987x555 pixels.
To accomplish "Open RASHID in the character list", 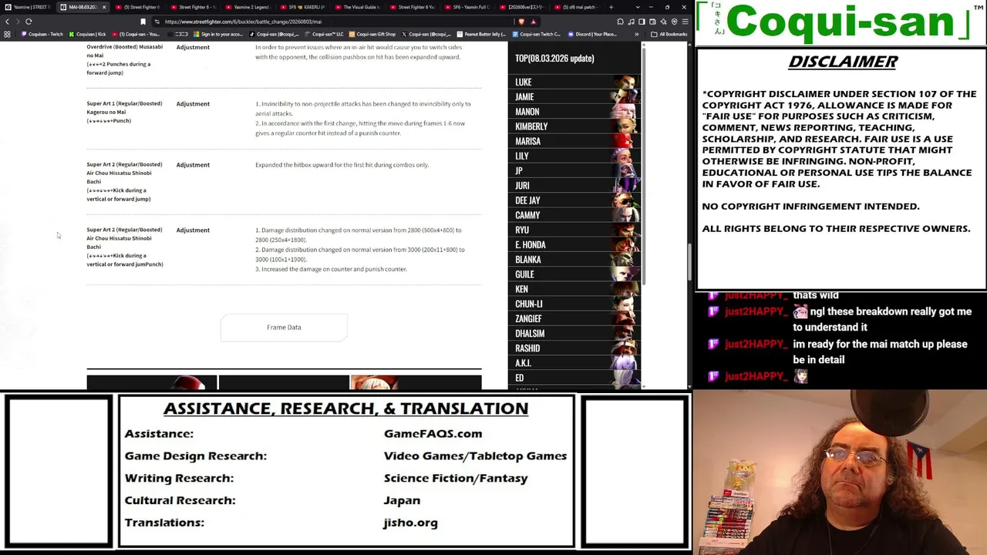I will click(574, 348).
